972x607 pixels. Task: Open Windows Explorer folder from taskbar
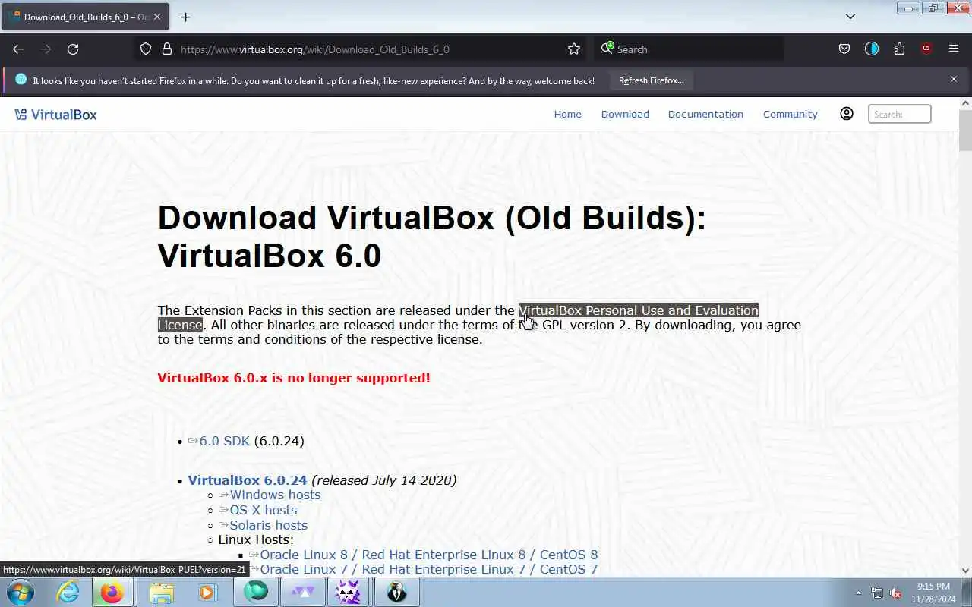[161, 592]
